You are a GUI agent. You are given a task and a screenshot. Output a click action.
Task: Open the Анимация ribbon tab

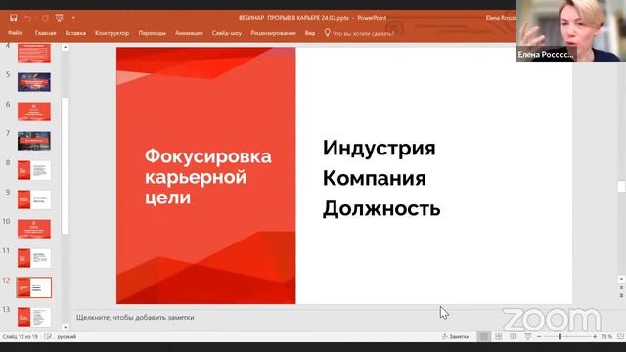pyautogui.click(x=189, y=33)
